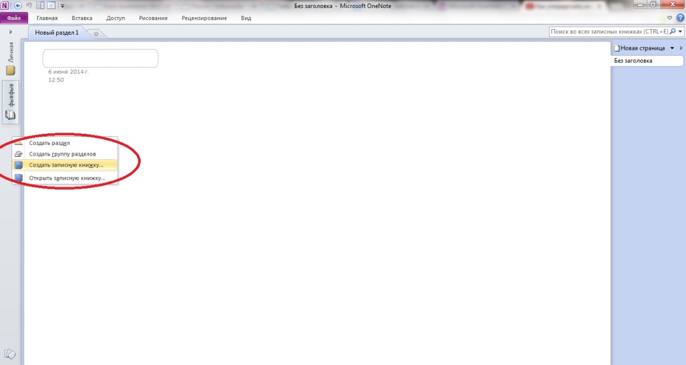Click the create new section tab star

[96, 33]
